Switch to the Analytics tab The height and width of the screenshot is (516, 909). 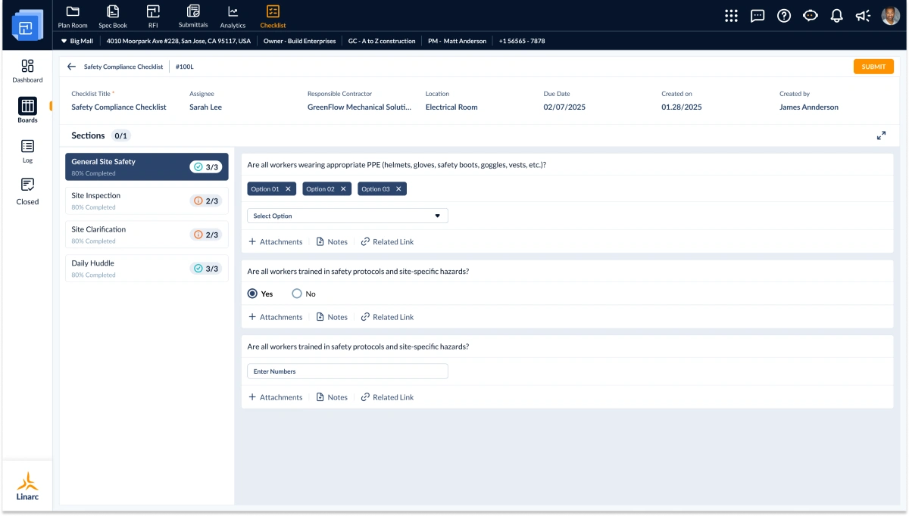pos(233,16)
